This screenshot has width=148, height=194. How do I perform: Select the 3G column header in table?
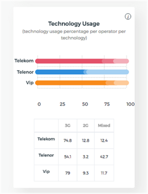(x=68, y=125)
